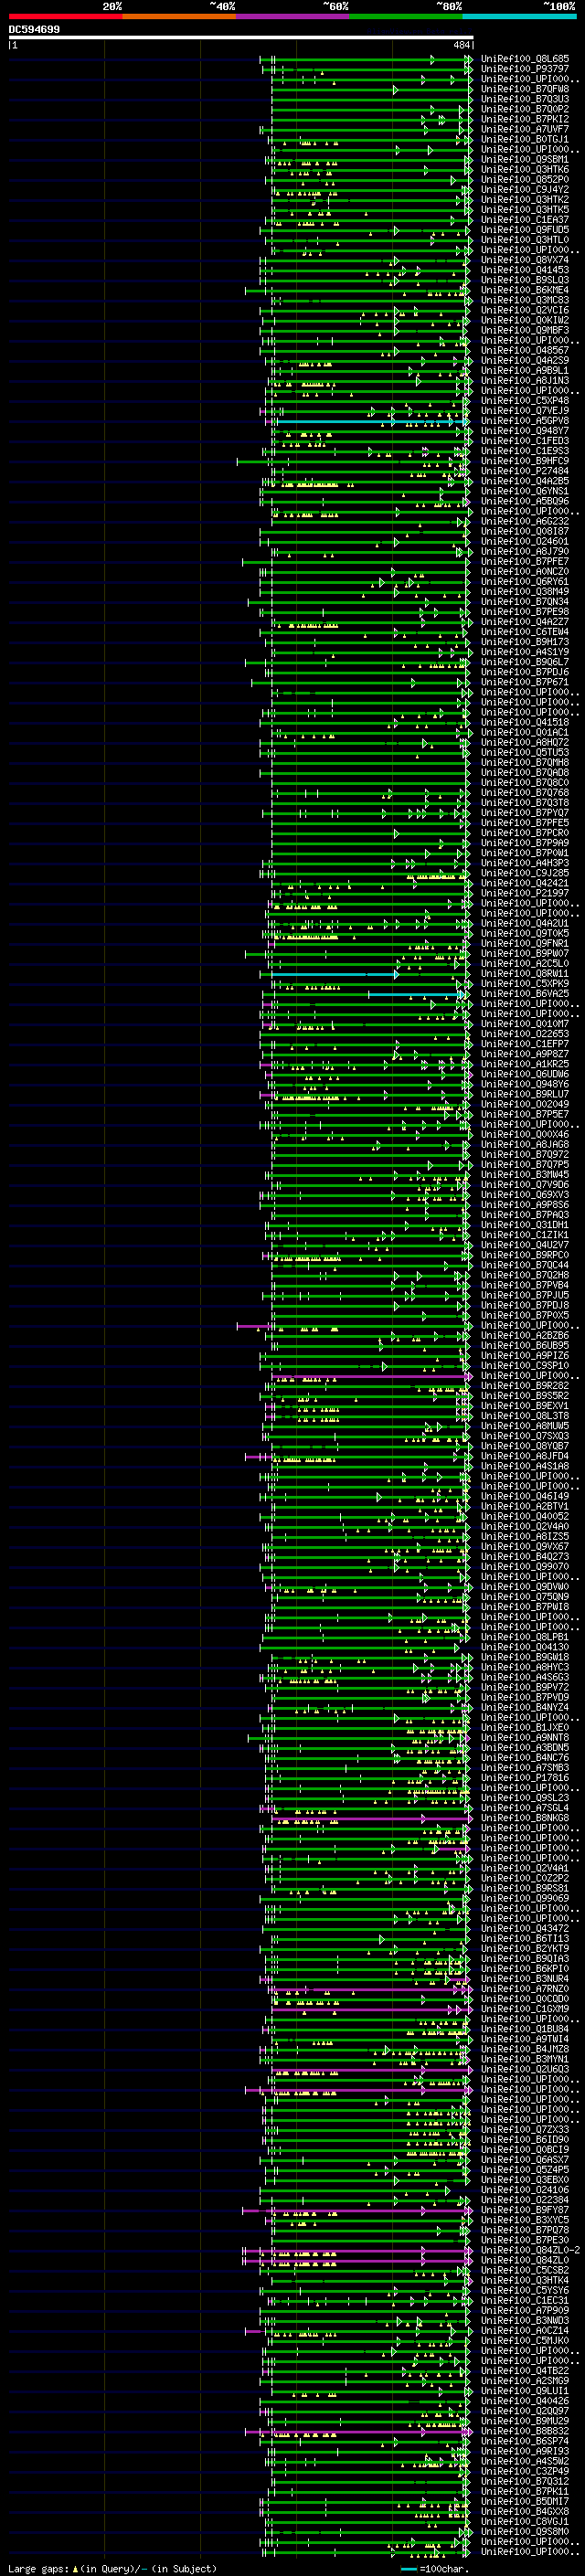The width and height of the screenshot is (585, 2576).
Task: Select subject label UniRef100_Q8L3T8
Action: pos(525,1416)
